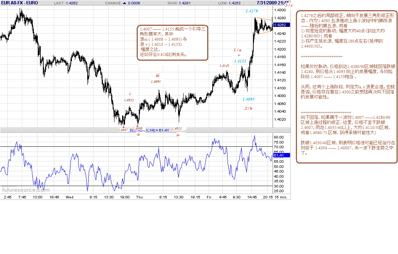Click the 20:15 time axis label
Image resolution: width=398 pixels, height=254 pixels.
pyautogui.click(x=268, y=197)
